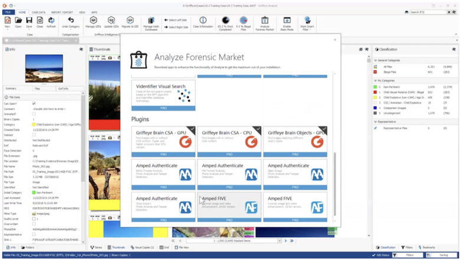Image resolution: width=460 pixels, height=263 pixels.
Task: Go to next page of stacked items
Action: pos(285,241)
